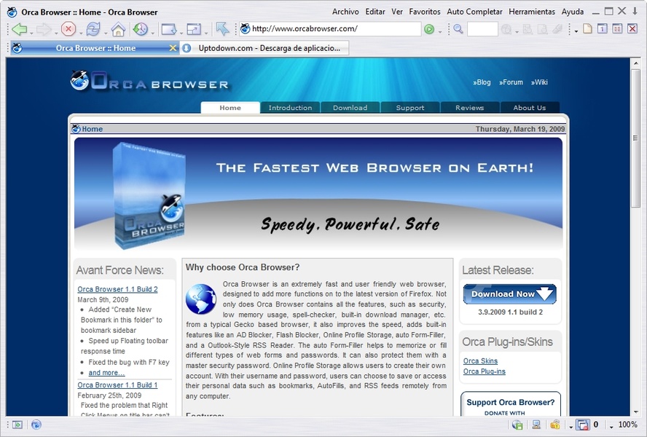Screen dimensions: 647x437
Task: Click the blue mouse pointer toolbar icon
Action: point(222,29)
